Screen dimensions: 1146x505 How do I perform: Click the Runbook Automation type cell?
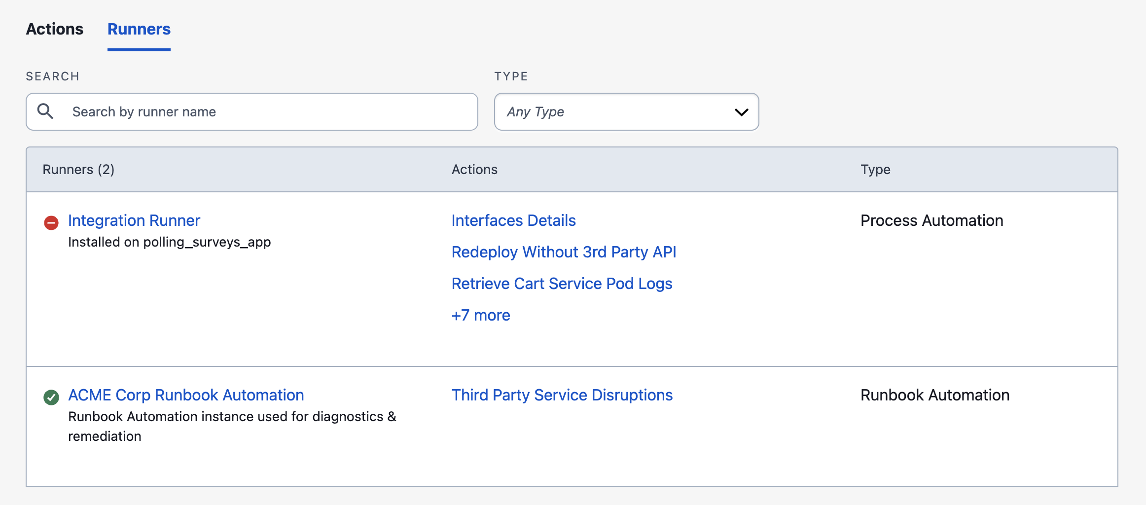coord(935,395)
